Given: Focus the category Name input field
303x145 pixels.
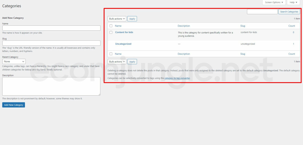Looking at the screenshot, I should (51, 28).
